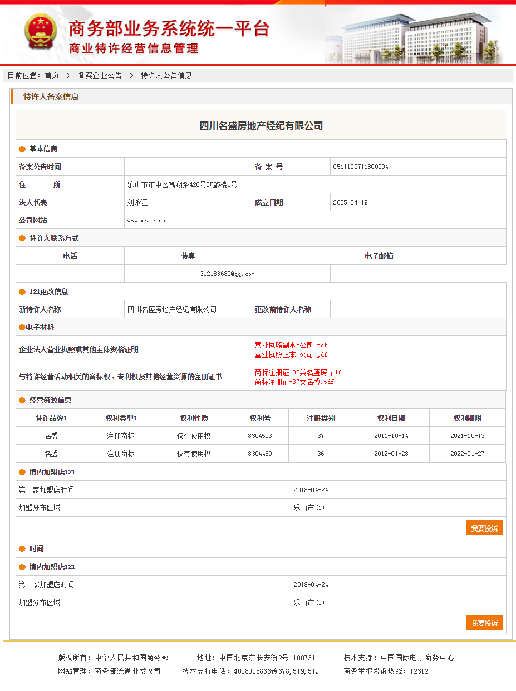Click 电子邮箱 column header
Image resolution: width=516 pixels, height=691 pixels.
tap(379, 256)
